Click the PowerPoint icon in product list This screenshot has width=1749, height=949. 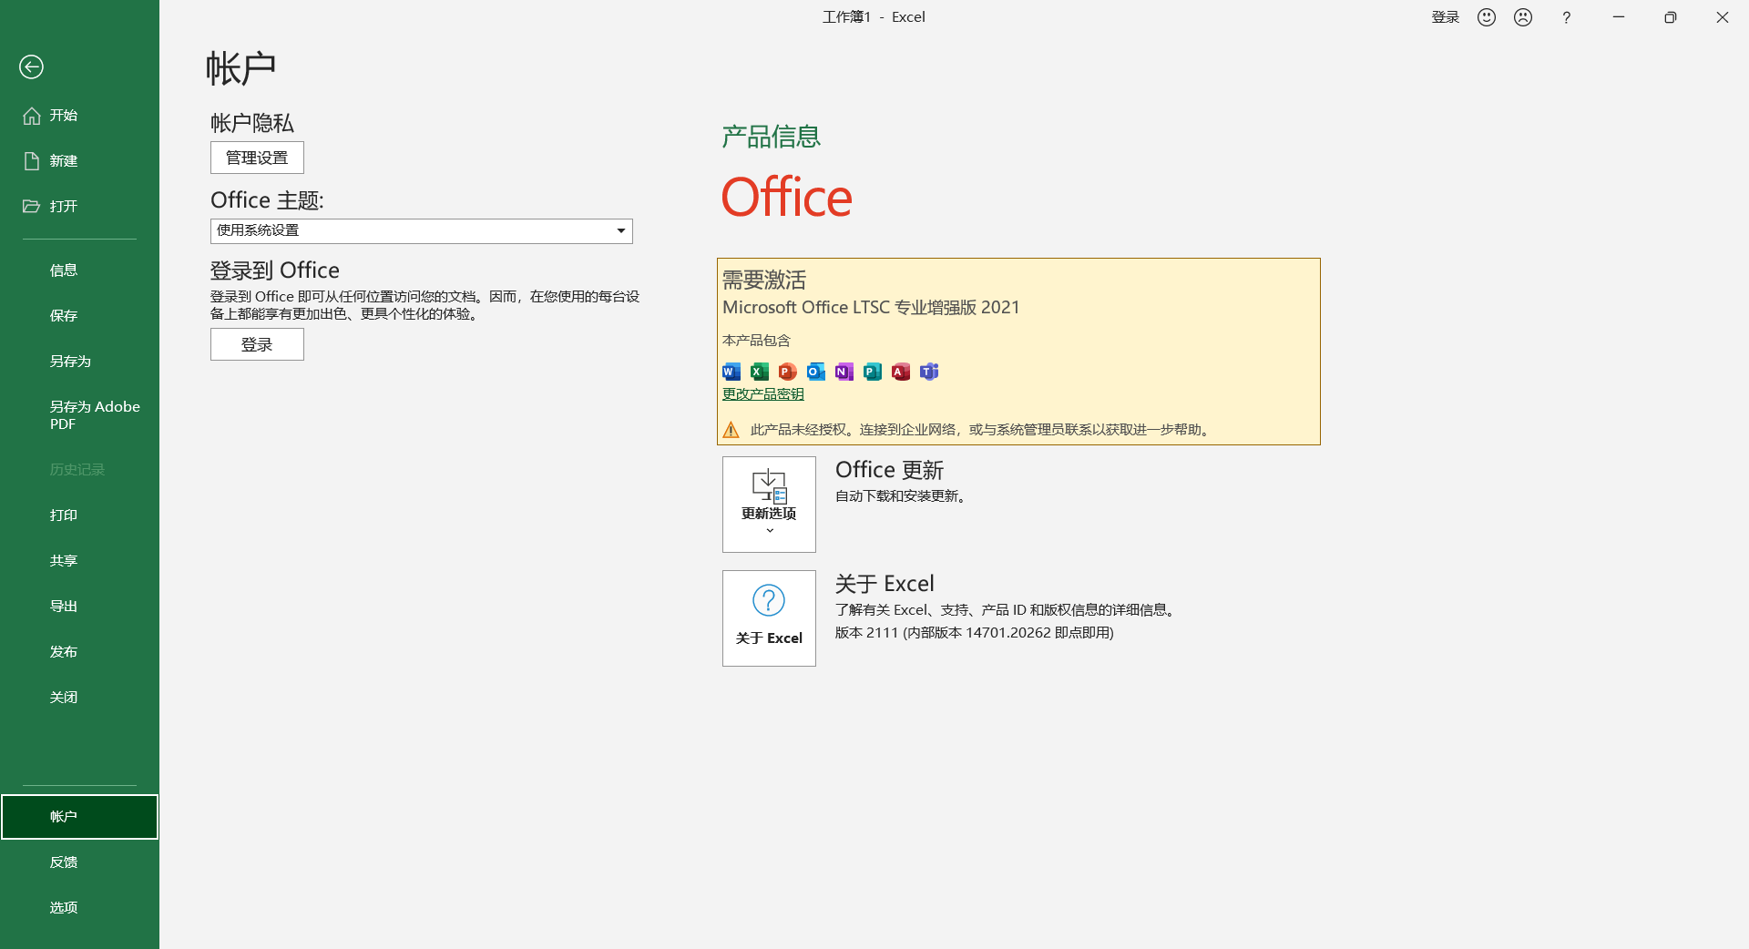click(x=788, y=372)
